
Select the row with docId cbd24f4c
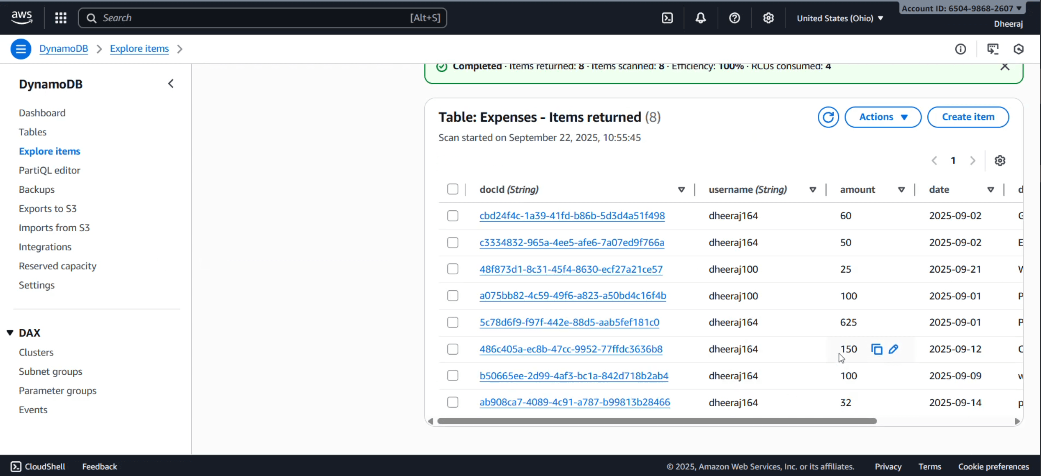pos(453,216)
